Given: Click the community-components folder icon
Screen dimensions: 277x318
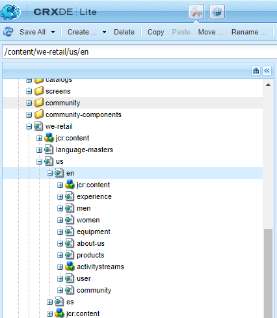Looking at the screenshot, I should click(x=39, y=114).
